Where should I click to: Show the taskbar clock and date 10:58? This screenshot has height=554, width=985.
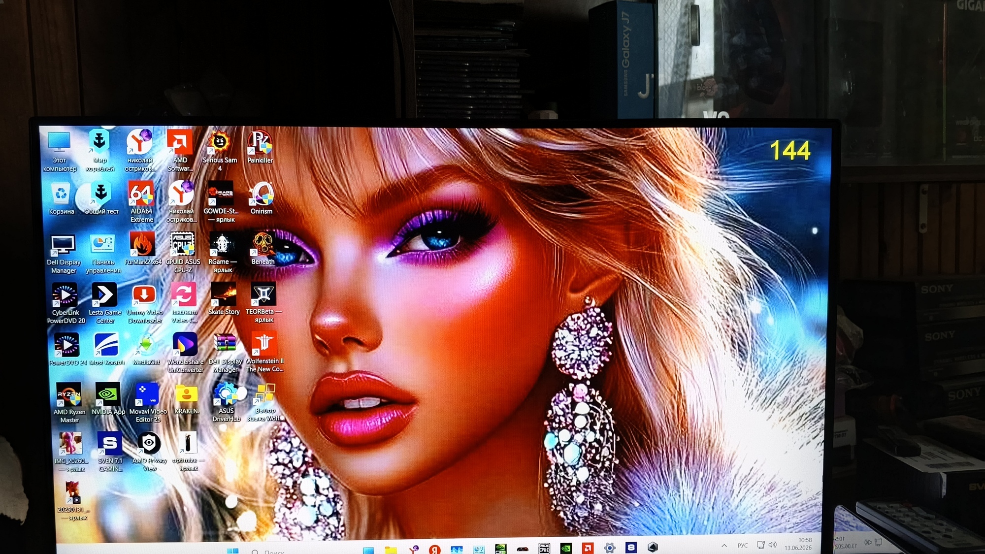pos(798,544)
